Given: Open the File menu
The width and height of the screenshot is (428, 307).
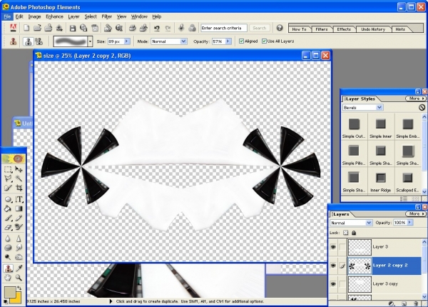Looking at the screenshot, I should pos(7,16).
